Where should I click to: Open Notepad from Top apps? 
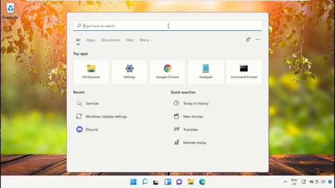click(206, 72)
